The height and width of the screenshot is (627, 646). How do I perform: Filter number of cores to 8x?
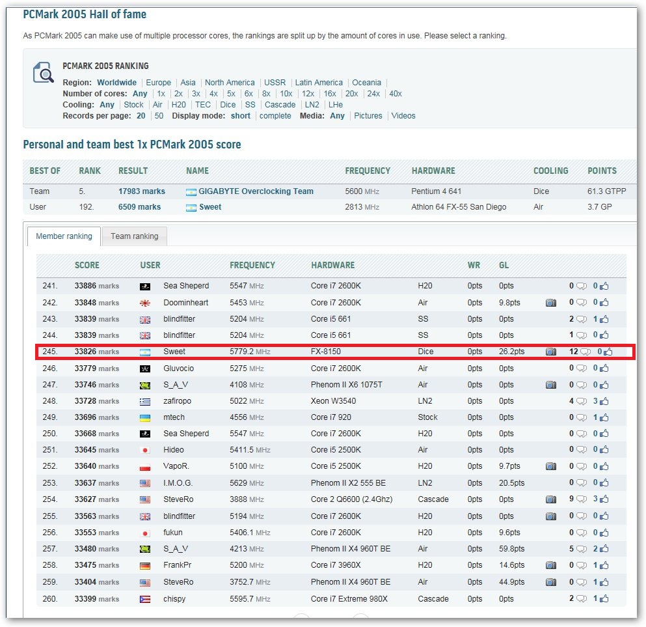tap(267, 94)
